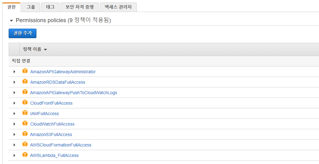Open the CloudWatchFullAccess policy link

(x=52, y=124)
